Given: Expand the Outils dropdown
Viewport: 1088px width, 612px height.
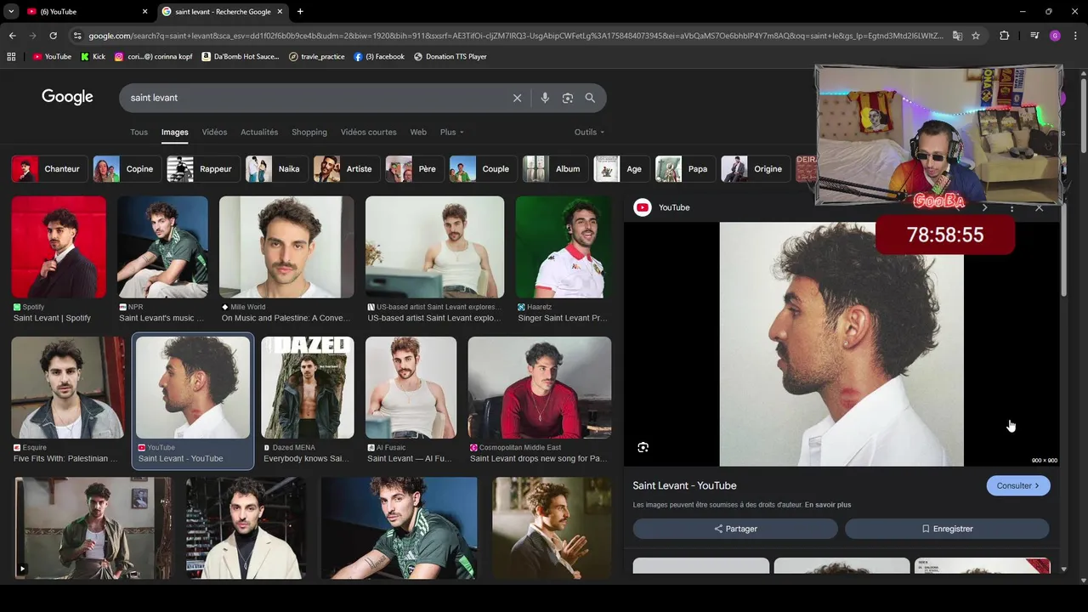Looking at the screenshot, I should (x=589, y=132).
